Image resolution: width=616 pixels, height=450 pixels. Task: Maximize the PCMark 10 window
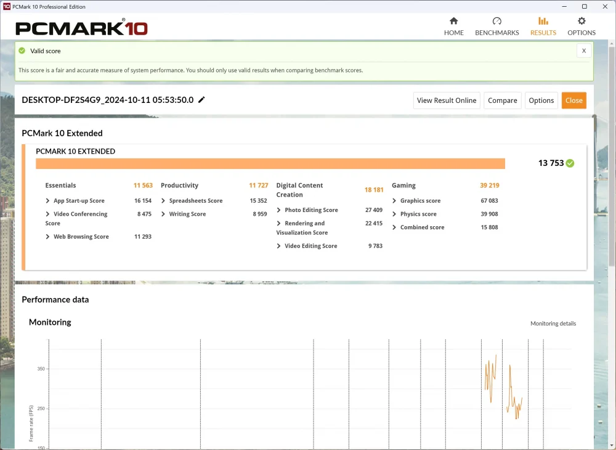[x=585, y=7]
